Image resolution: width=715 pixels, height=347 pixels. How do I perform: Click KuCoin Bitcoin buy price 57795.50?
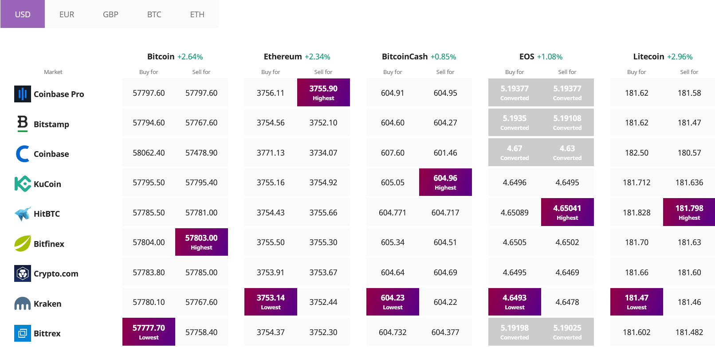click(149, 182)
